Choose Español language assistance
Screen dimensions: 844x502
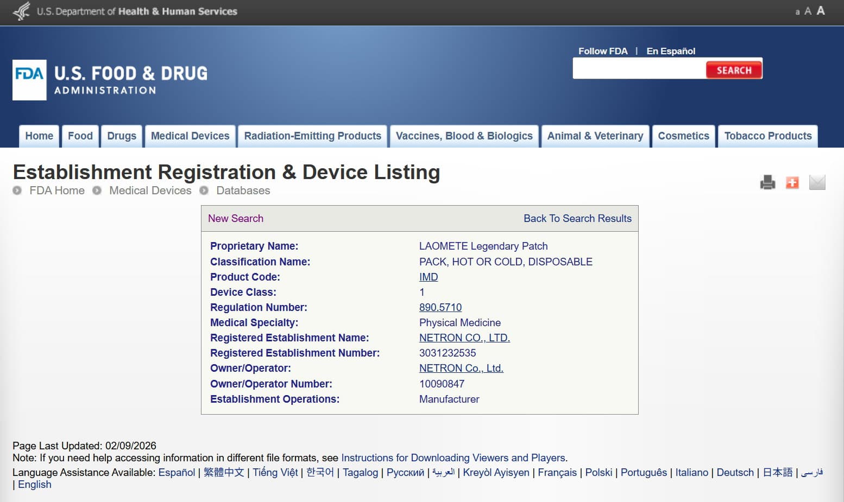[x=177, y=472]
